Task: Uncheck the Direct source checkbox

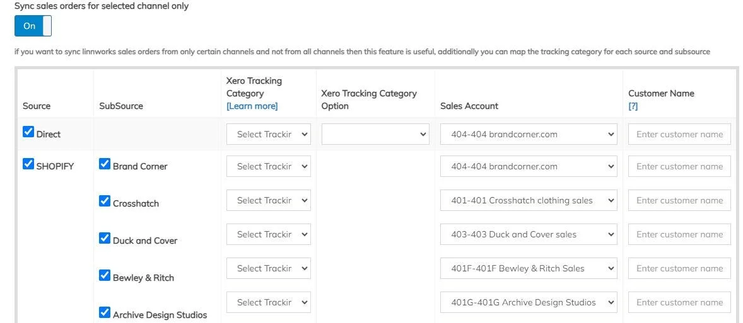Action: (28, 132)
